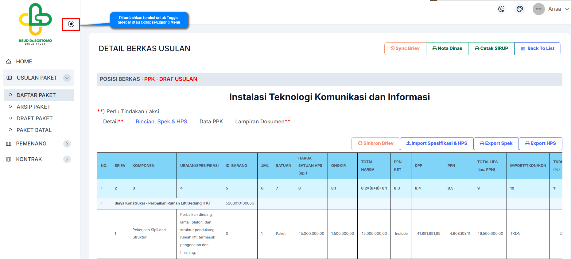Viewport: 571px width, 259px height.
Task: Open the Lampiran Dokumen tab
Action: coord(262,122)
